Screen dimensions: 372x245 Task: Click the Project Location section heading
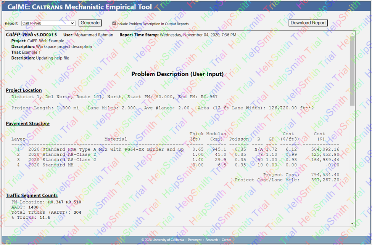click(24, 90)
